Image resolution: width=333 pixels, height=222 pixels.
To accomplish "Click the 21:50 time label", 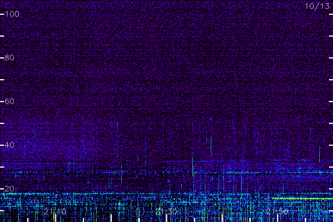I will click(277, 211).
